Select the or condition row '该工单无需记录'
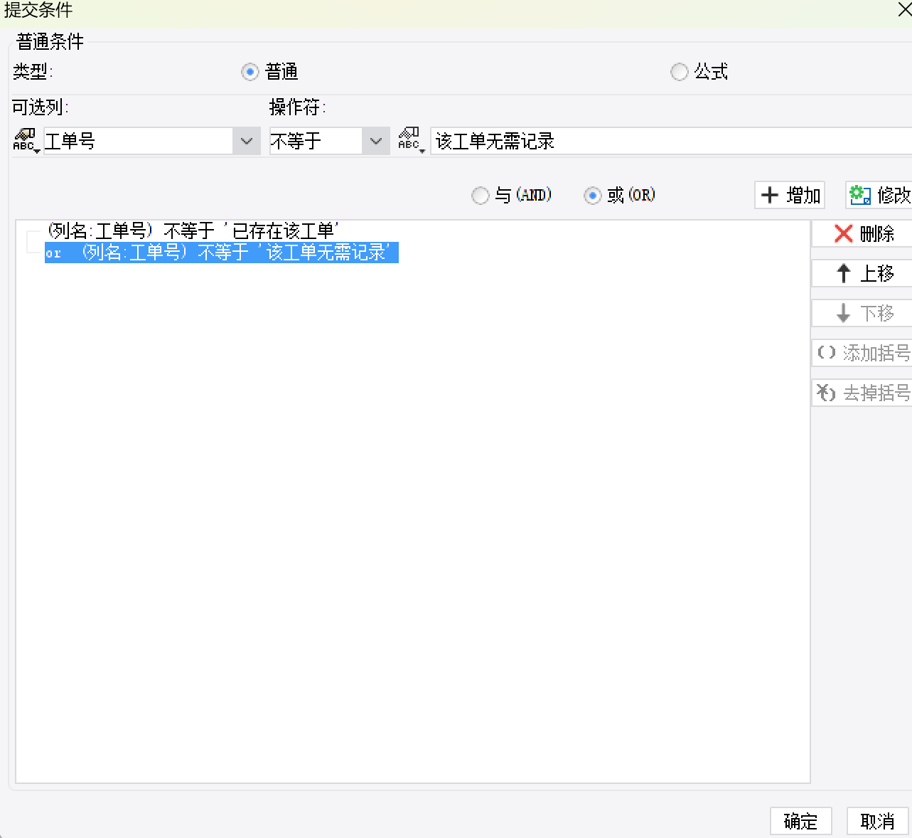 (x=221, y=252)
